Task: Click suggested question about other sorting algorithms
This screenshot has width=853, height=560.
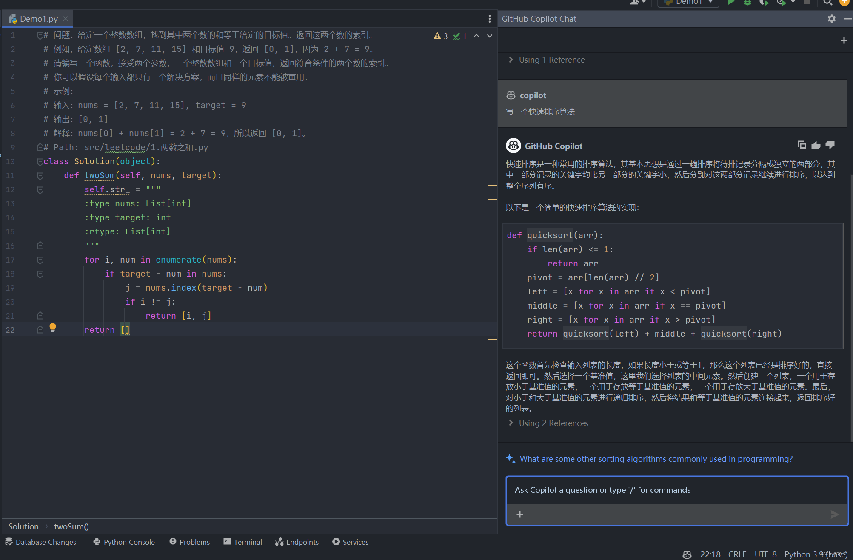Action: click(x=656, y=459)
